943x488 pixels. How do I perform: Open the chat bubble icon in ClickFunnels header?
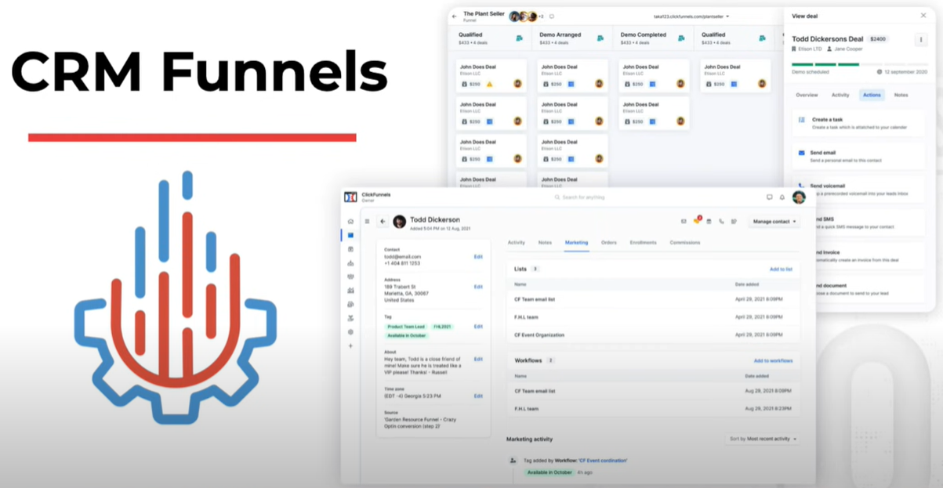(x=770, y=197)
